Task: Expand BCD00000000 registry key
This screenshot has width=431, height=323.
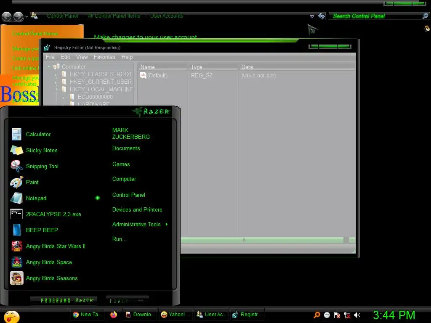Action: tap(64, 97)
